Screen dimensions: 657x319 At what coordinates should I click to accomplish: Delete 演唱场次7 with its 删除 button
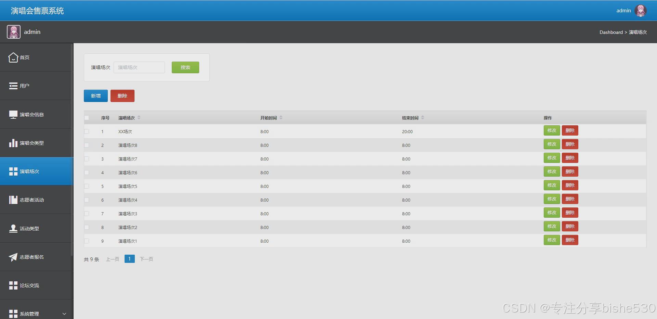(x=570, y=158)
